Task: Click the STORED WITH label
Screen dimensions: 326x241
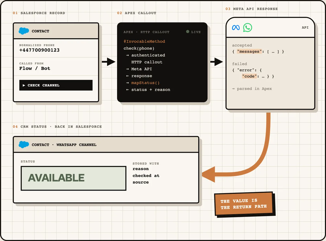Action: 146,164
